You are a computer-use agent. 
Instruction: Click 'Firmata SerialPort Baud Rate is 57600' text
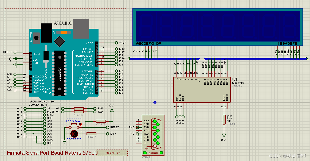[52, 153]
